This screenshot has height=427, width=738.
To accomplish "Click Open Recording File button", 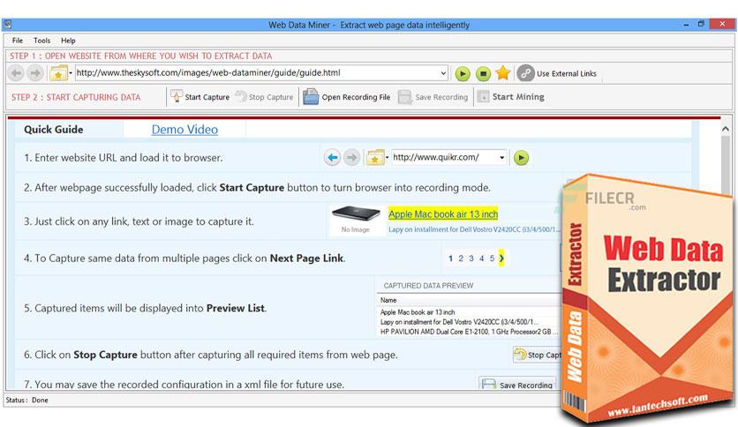I will (347, 97).
